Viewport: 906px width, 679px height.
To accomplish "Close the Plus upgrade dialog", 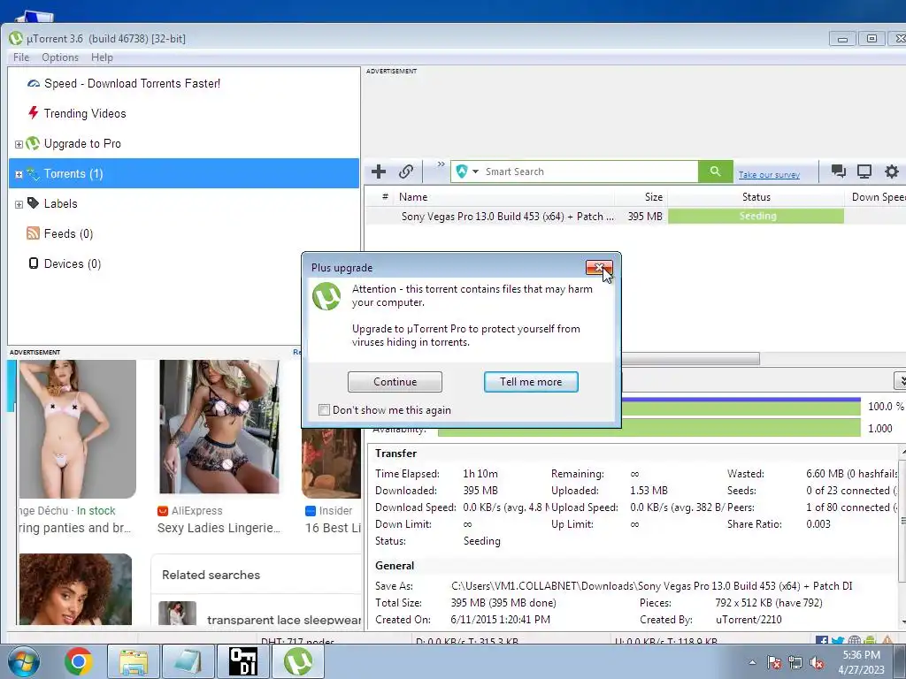I will coord(599,267).
